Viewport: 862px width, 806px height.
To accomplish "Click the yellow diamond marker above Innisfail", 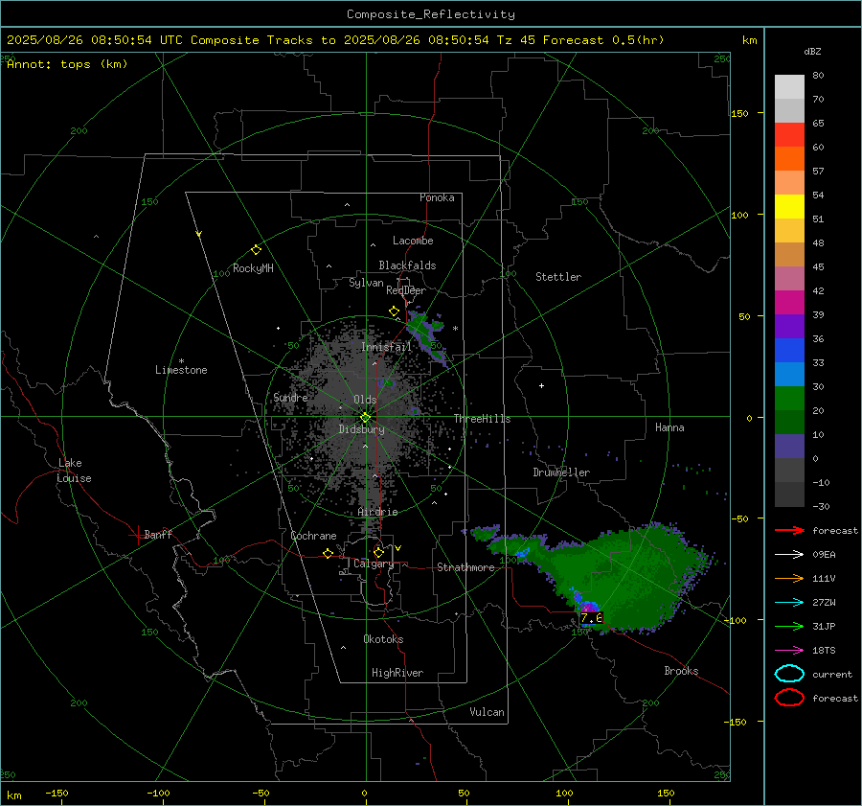I will [x=394, y=311].
